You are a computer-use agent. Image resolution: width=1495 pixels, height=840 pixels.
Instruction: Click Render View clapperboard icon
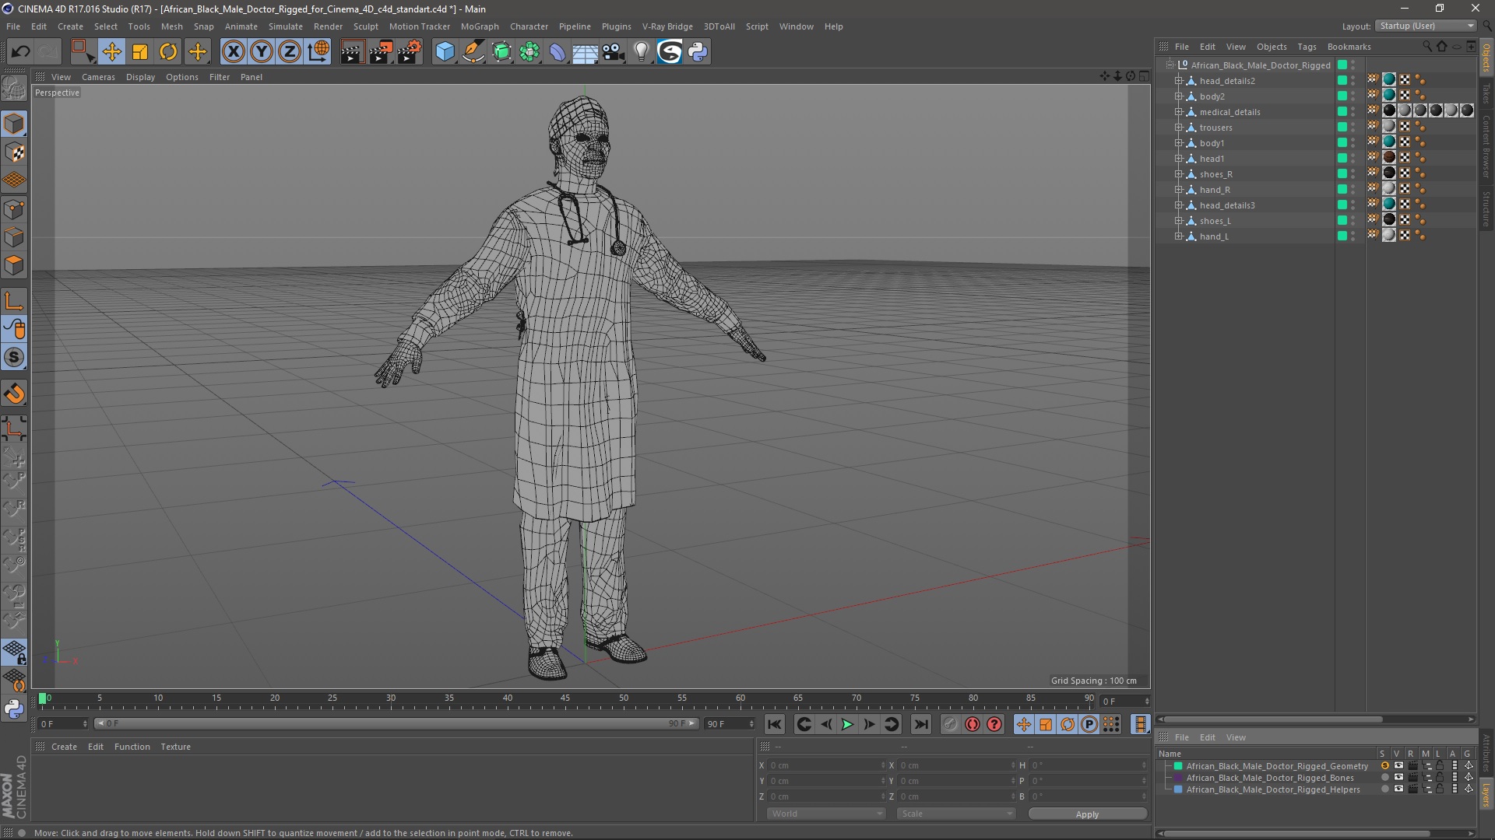[x=352, y=52]
